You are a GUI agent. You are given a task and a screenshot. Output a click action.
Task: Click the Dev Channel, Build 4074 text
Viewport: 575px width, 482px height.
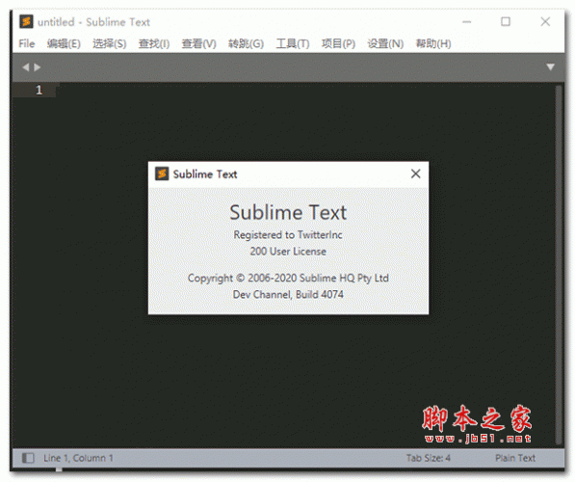(288, 294)
